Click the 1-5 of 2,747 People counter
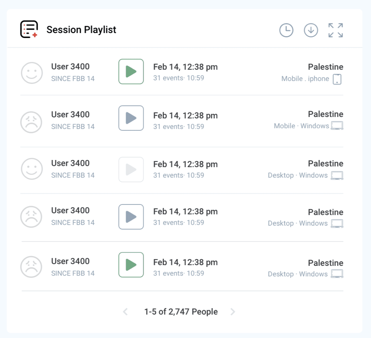This screenshot has height=338, width=371. pyautogui.click(x=181, y=312)
